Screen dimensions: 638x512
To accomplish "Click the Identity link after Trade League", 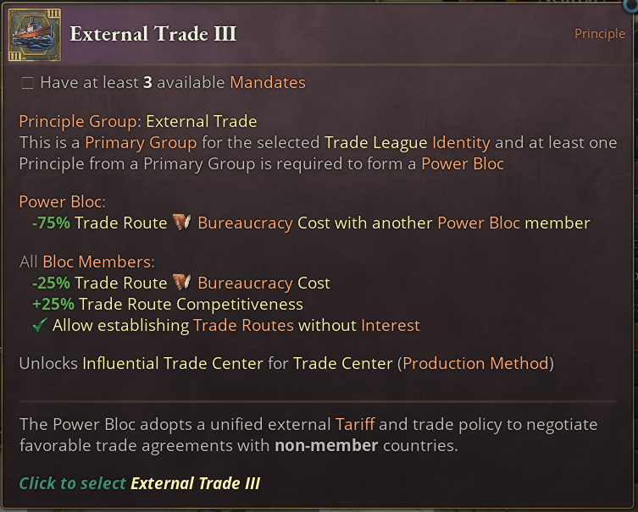I will coord(461,143).
